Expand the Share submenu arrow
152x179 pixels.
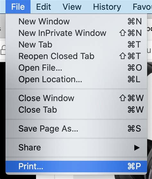point(137,148)
